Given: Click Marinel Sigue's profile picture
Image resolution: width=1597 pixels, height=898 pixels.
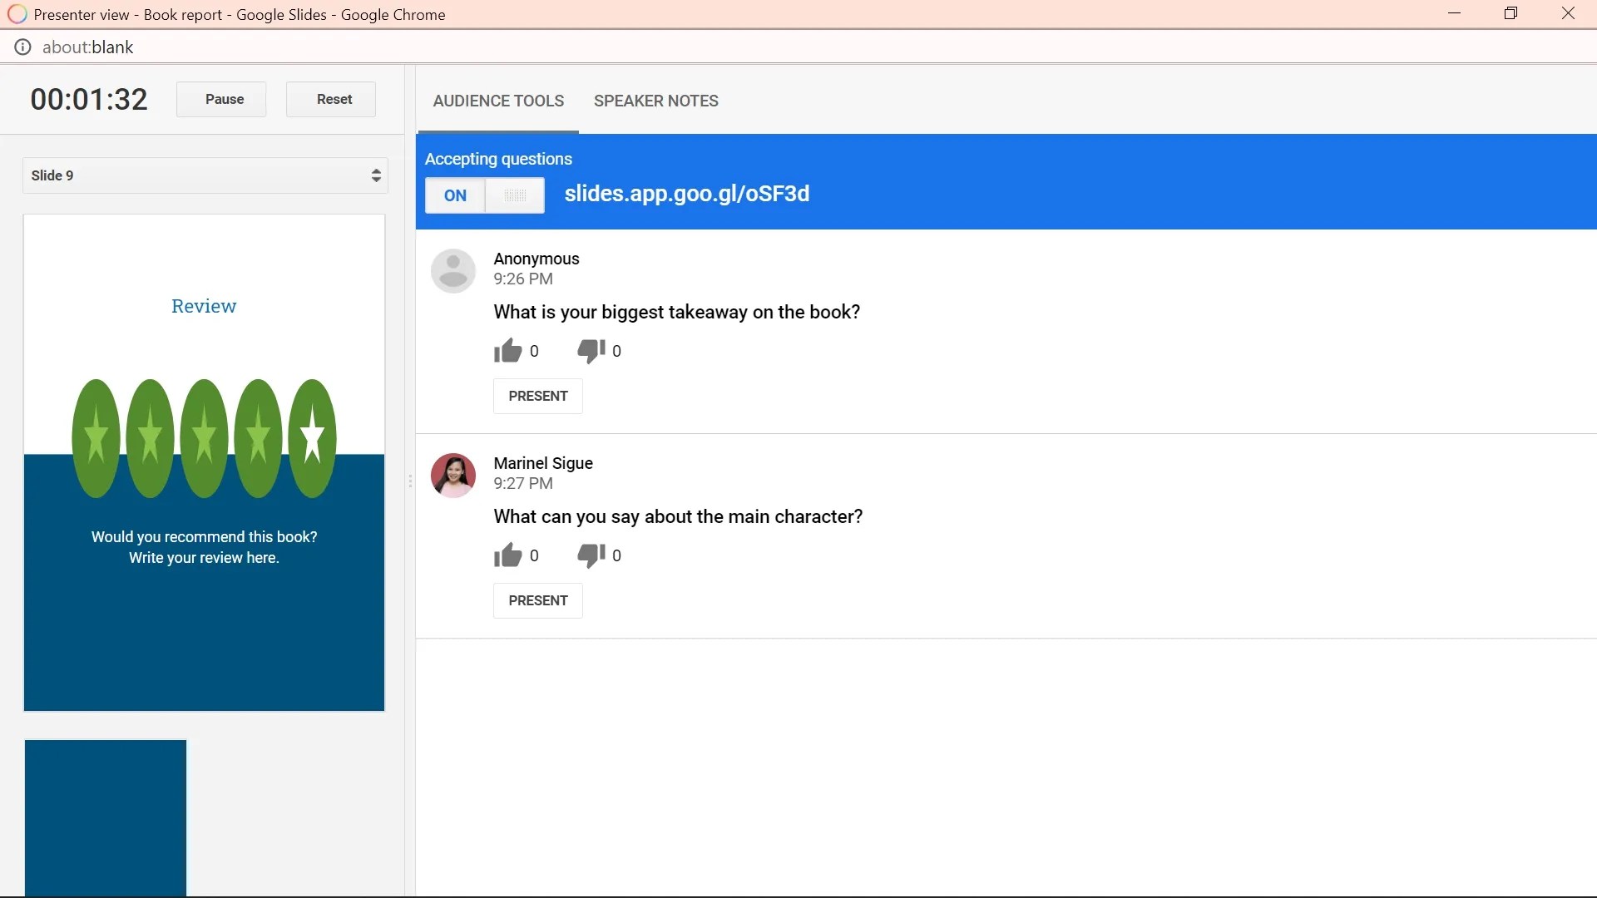Looking at the screenshot, I should pos(453,475).
